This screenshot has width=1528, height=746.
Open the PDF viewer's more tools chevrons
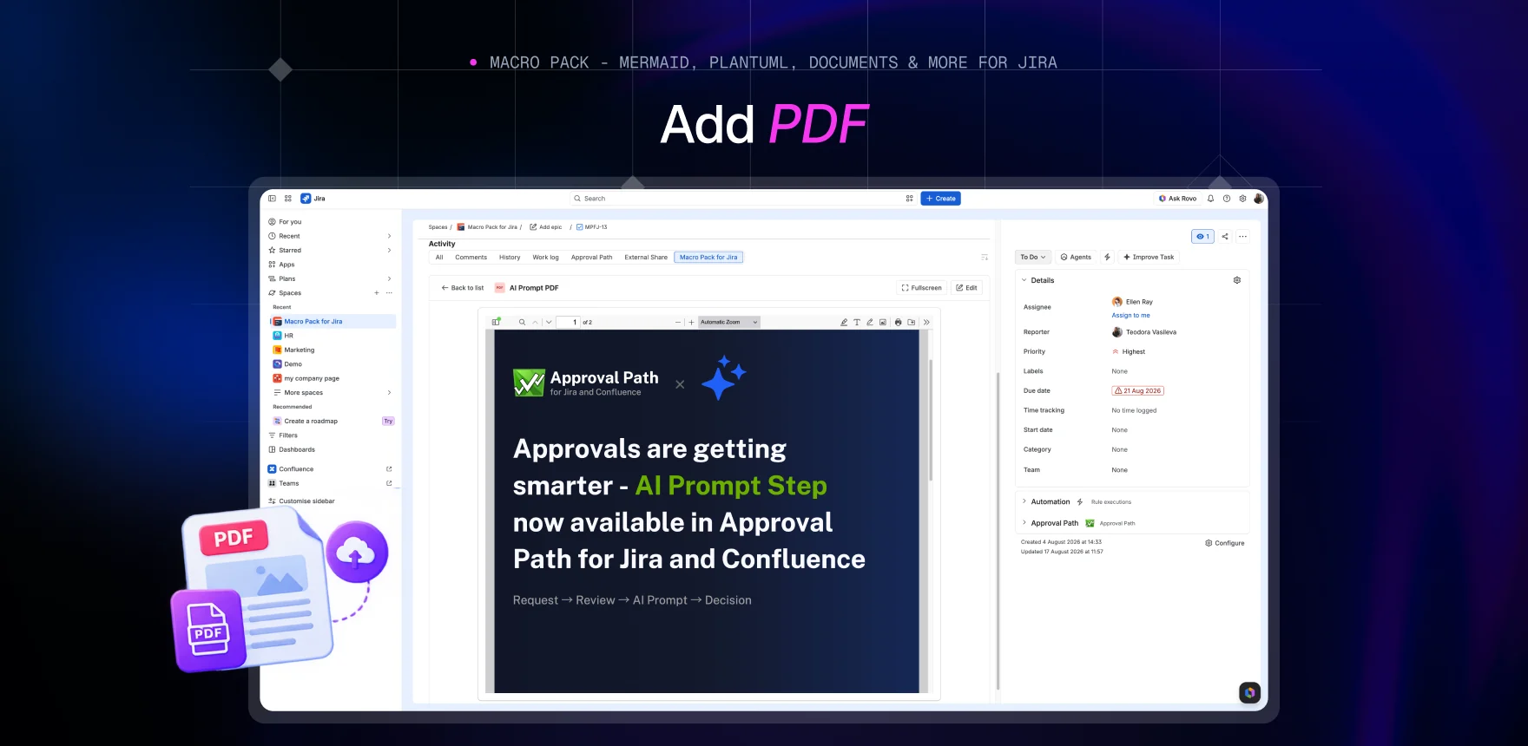926,322
